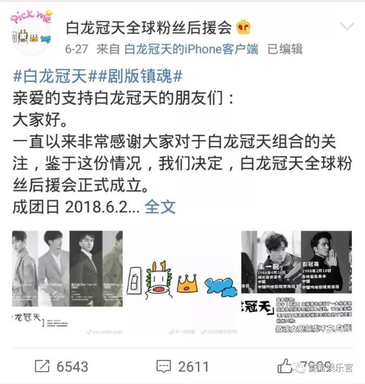Like the post with thumbs-up icon
This screenshot has height=384, width=365.
point(284,366)
